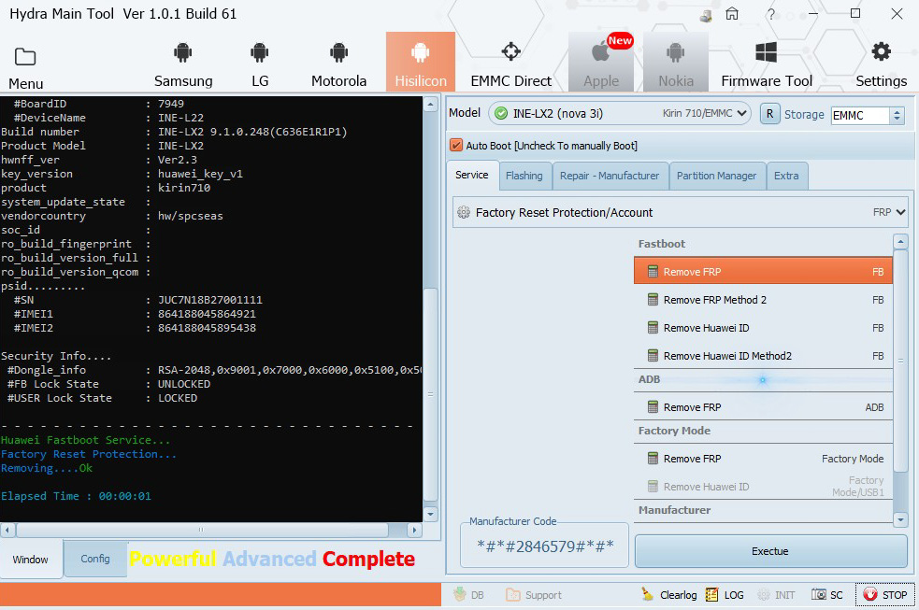Image resolution: width=919 pixels, height=610 pixels.
Task: Select the Samsung brand icon
Action: (x=183, y=54)
